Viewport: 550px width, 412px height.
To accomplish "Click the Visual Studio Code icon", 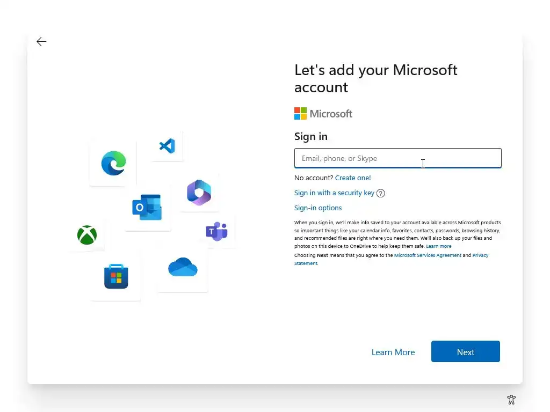I will (x=168, y=146).
